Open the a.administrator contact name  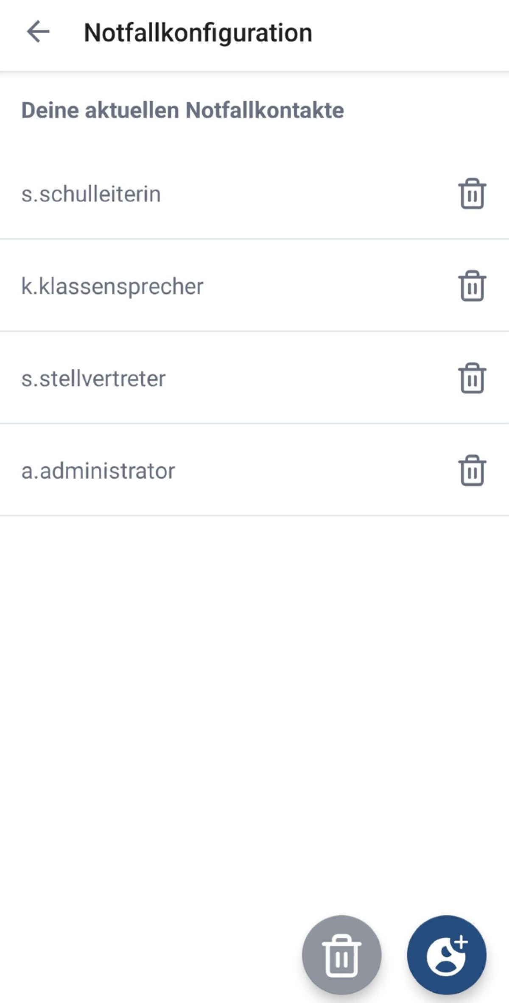[x=98, y=471]
